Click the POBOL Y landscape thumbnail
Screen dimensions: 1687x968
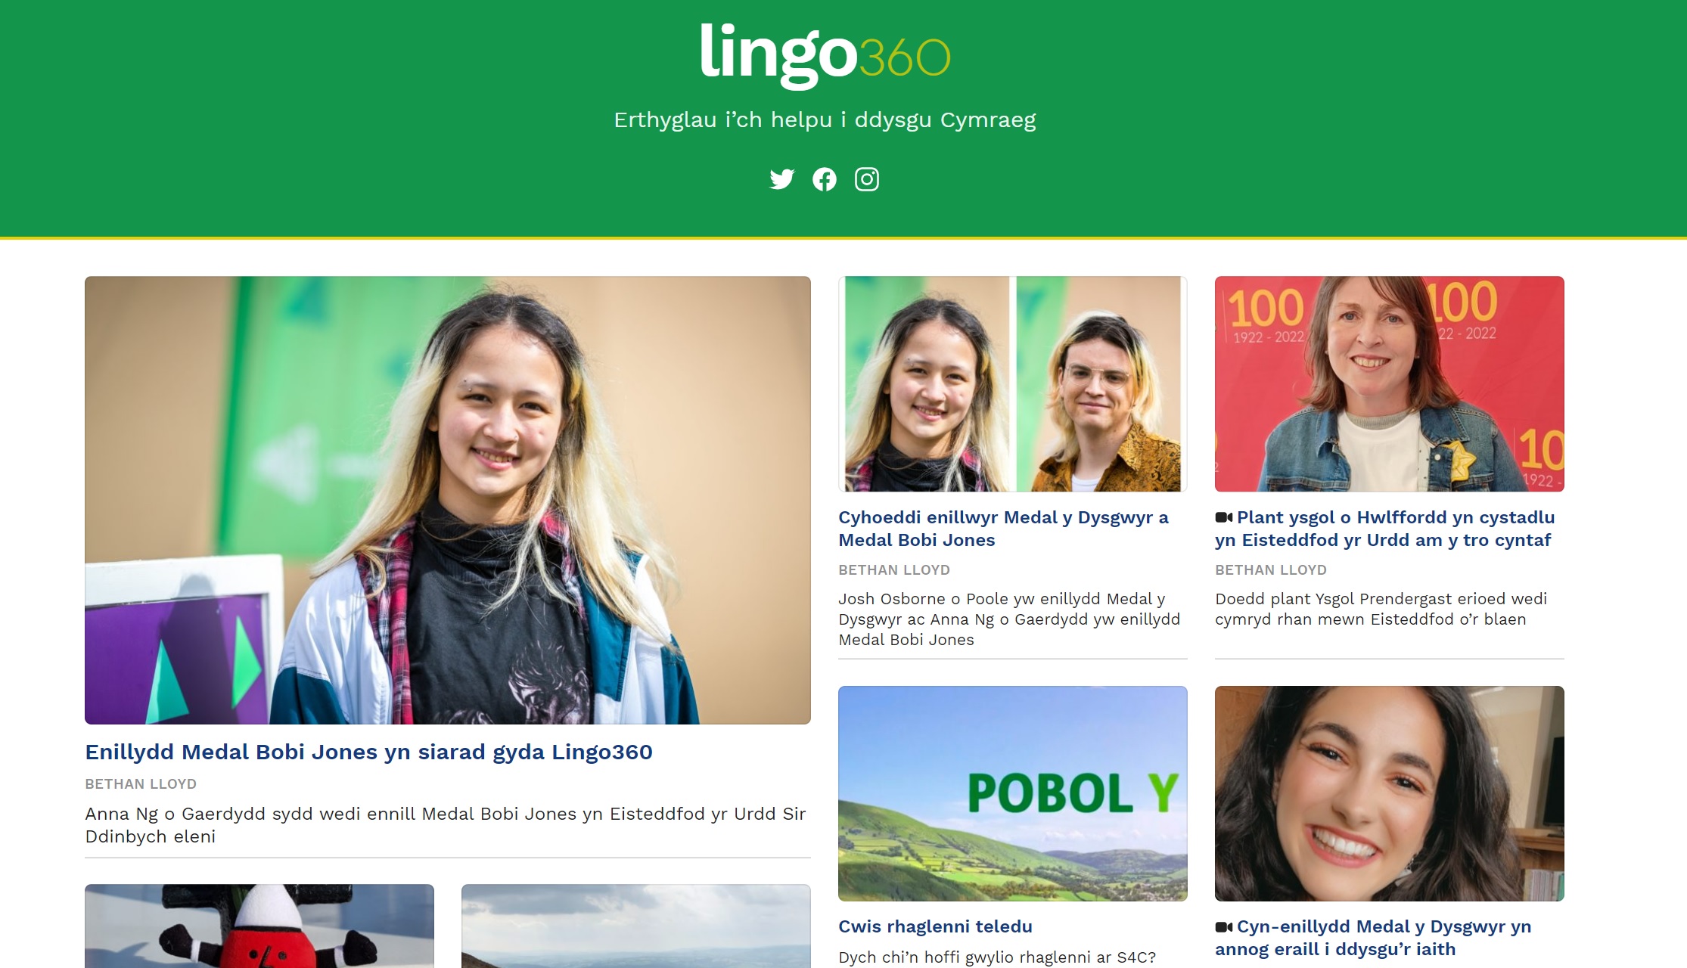pos(1013,793)
